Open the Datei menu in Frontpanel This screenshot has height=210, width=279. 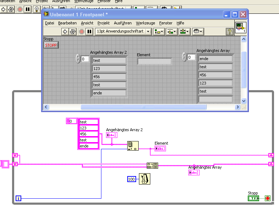coord(50,23)
